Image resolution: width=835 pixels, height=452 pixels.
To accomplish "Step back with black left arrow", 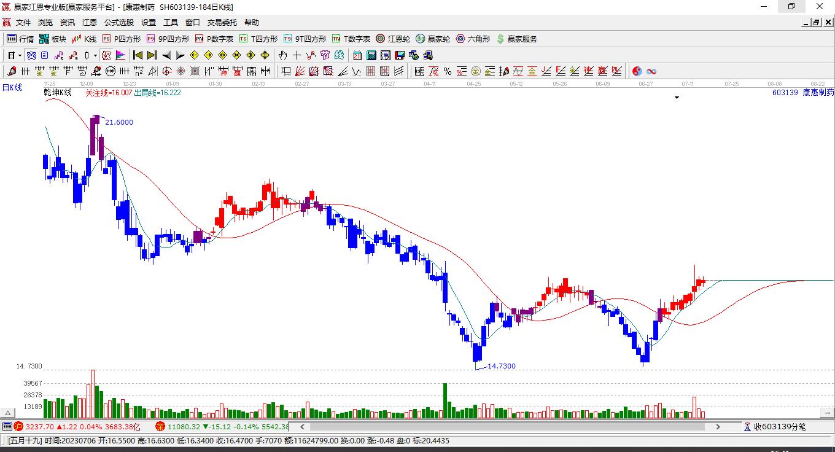I will pyautogui.click(x=166, y=55).
